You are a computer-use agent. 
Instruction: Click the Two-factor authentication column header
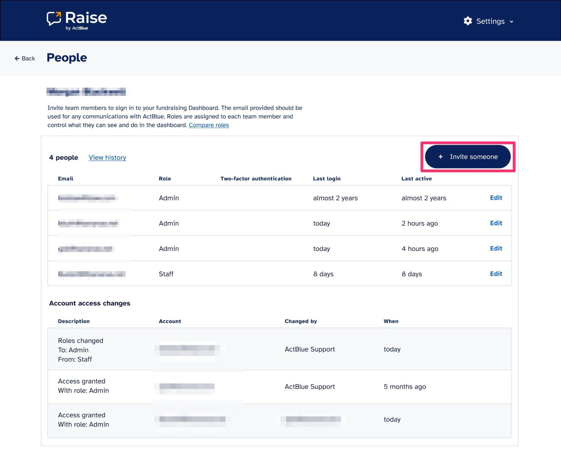coord(256,179)
